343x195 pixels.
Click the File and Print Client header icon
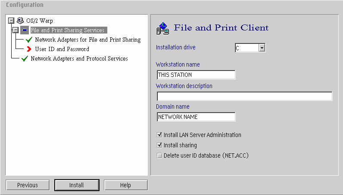pyautogui.click(x=163, y=28)
